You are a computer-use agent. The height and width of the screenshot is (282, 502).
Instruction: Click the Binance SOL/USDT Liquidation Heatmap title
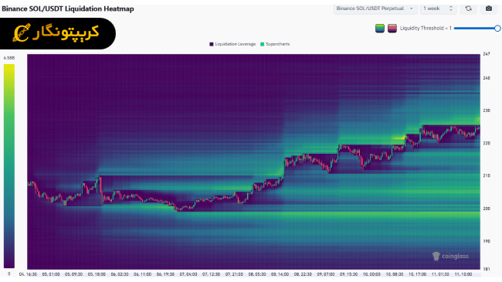pyautogui.click(x=68, y=8)
